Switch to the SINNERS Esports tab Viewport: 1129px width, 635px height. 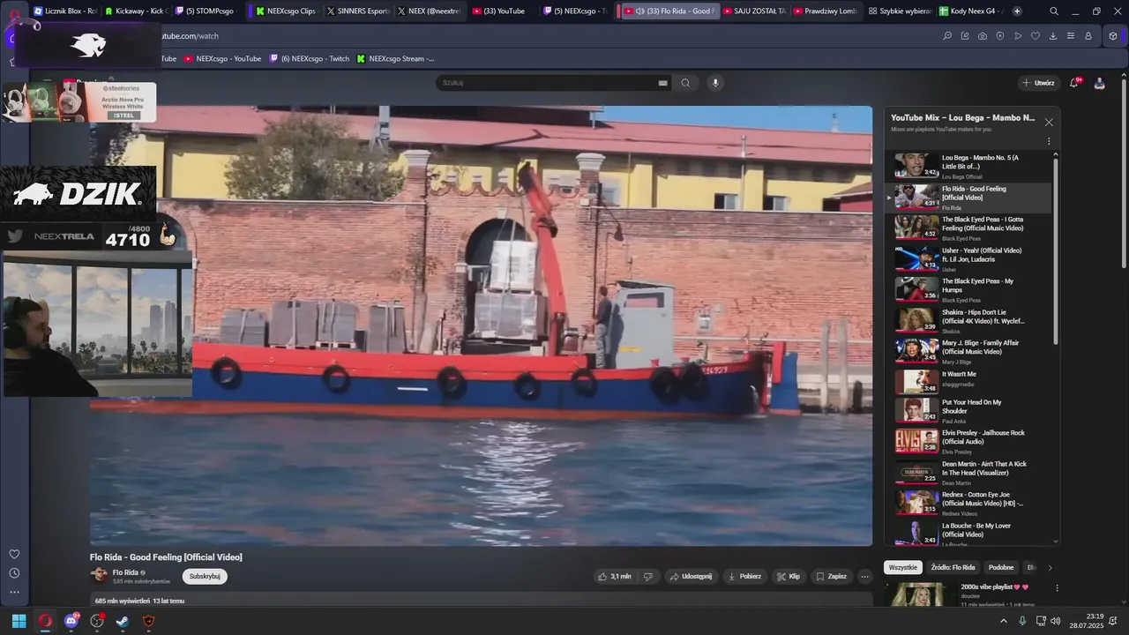click(x=357, y=11)
